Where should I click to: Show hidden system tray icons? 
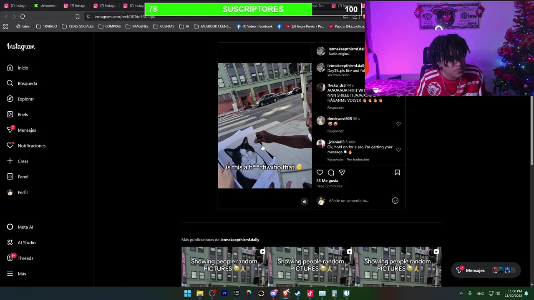[461, 293]
